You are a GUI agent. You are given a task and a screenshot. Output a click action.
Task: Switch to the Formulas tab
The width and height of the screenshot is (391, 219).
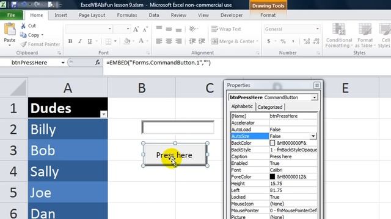127,15
